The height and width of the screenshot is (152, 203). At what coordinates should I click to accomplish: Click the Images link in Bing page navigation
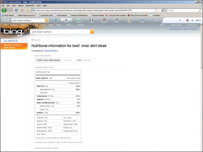tap(14, 25)
